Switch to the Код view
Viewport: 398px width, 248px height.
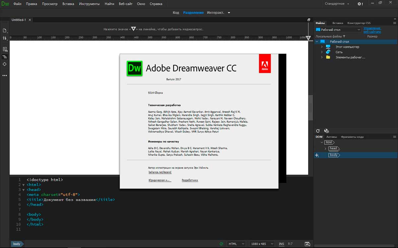(176, 13)
